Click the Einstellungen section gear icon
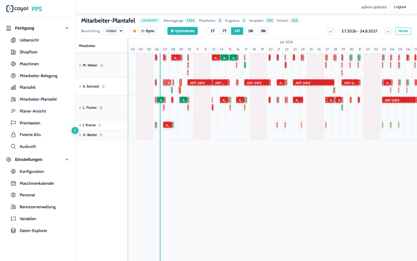The image size is (417, 261). [9, 159]
